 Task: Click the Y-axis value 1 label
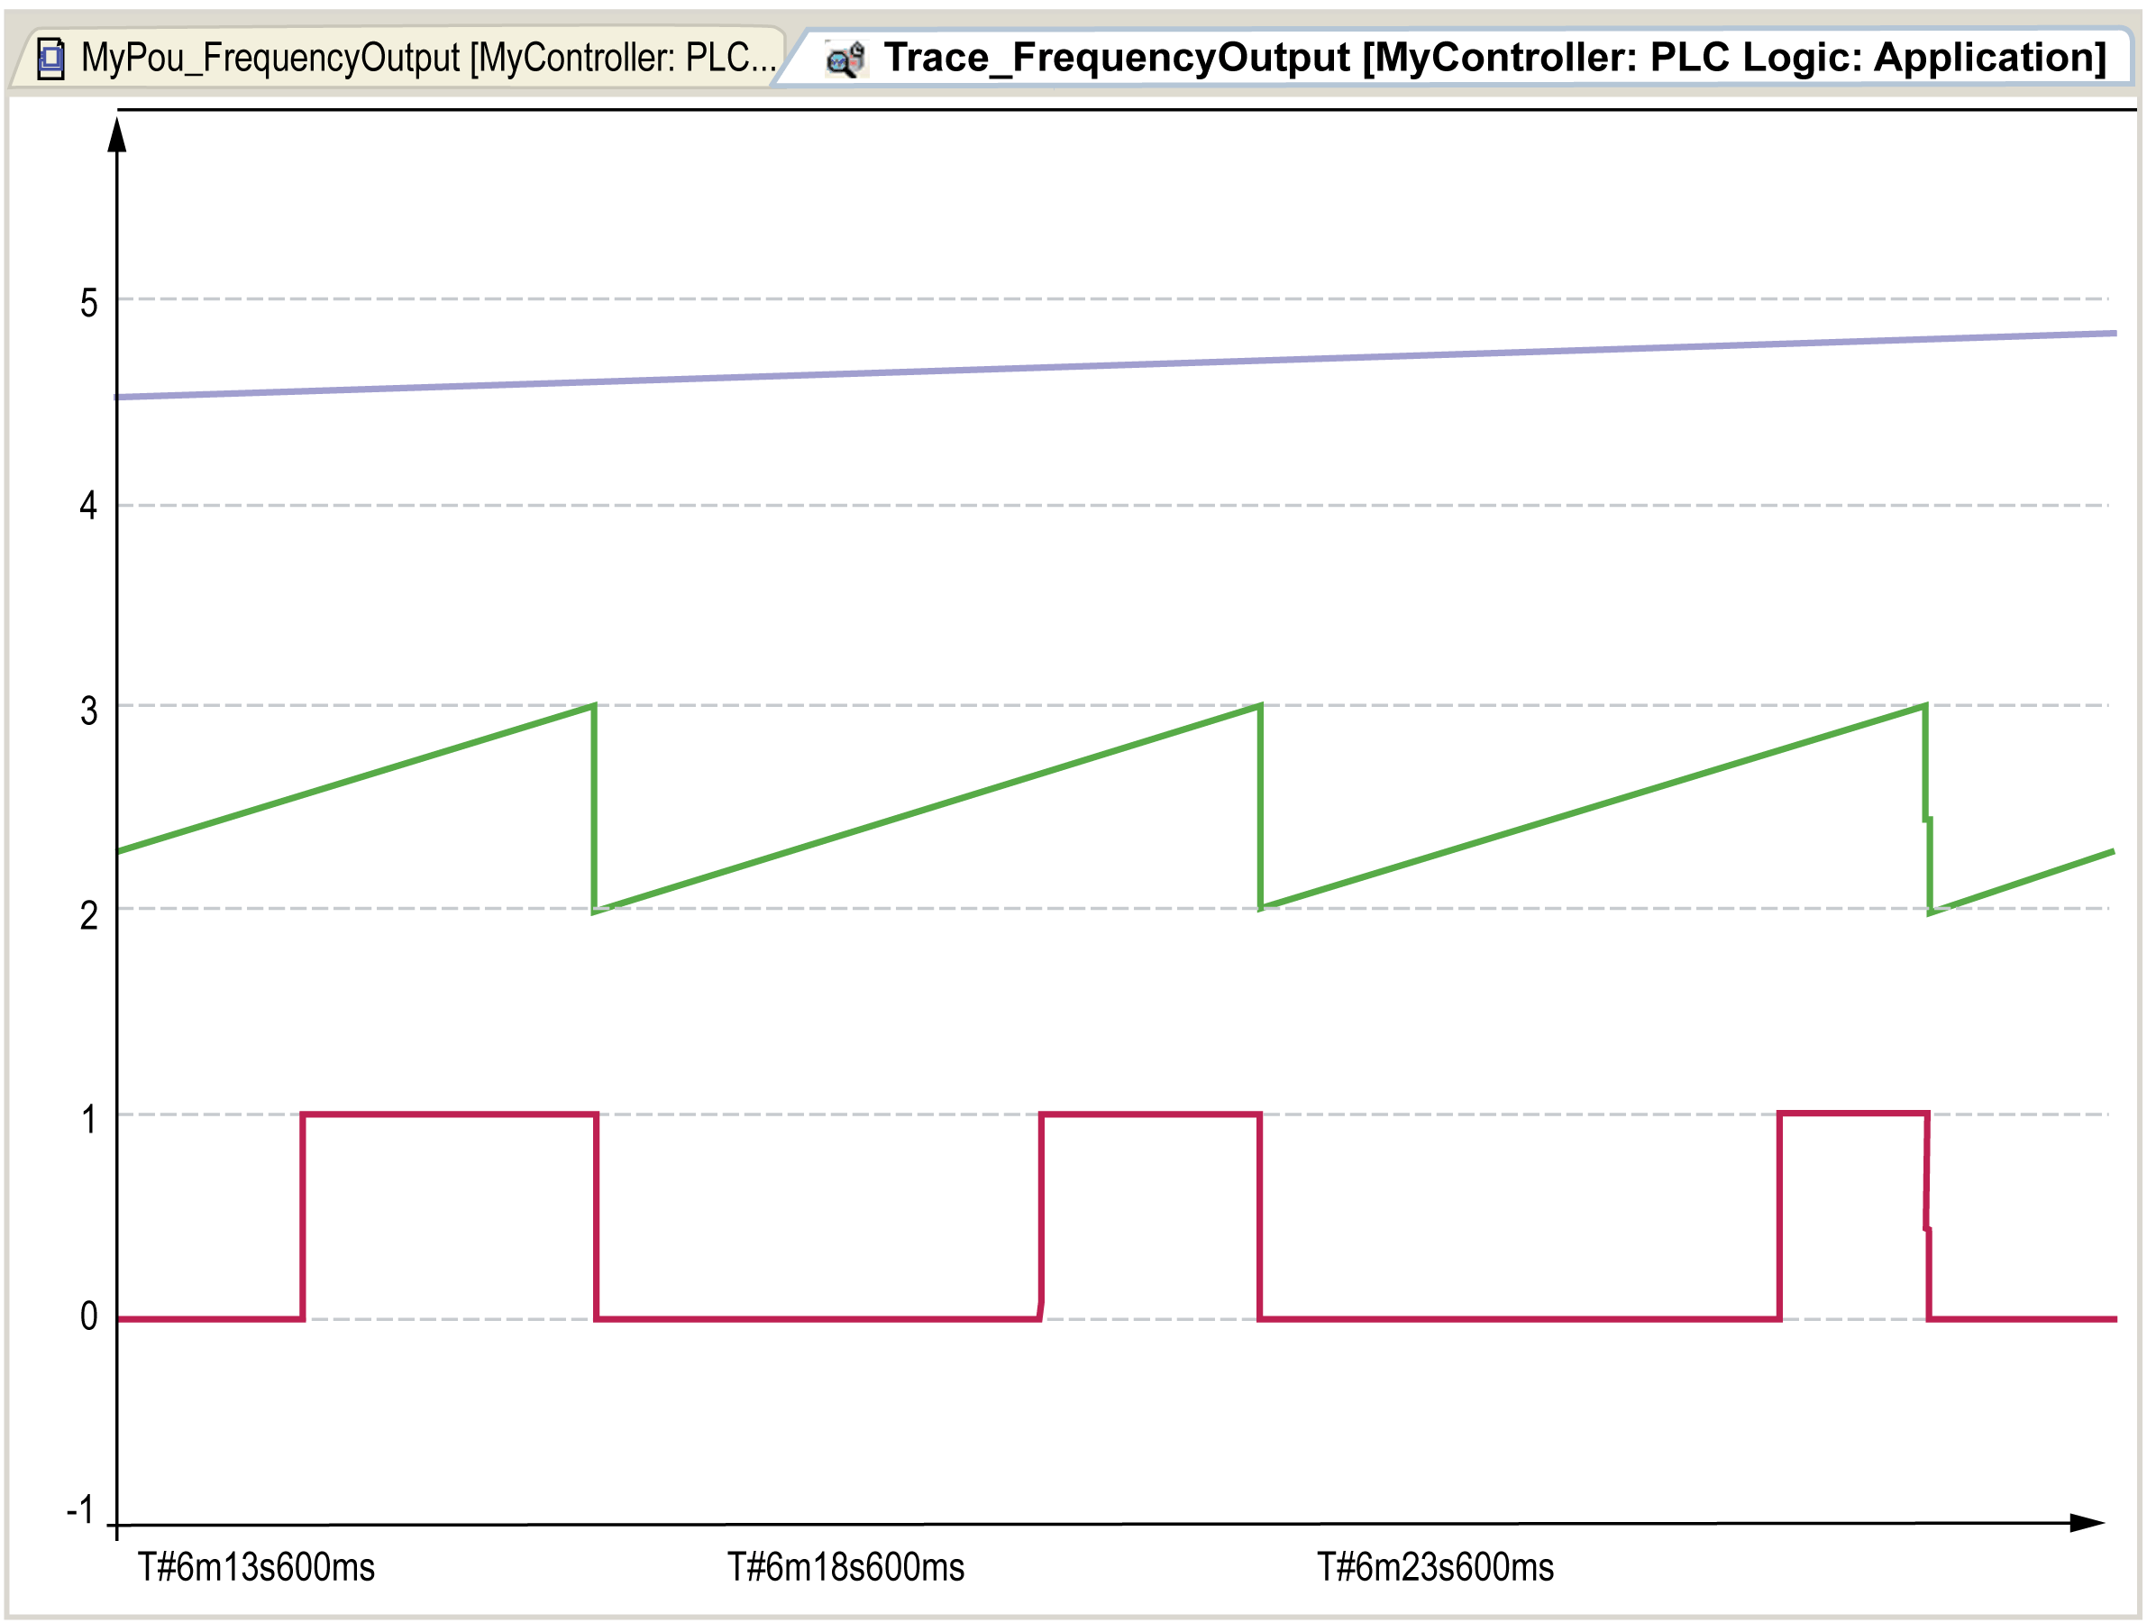click(x=88, y=1120)
